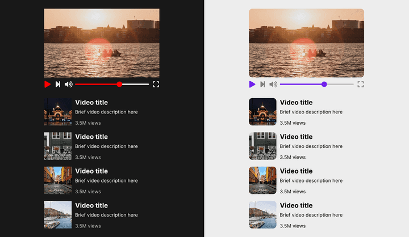Screen dimensions: 409x237
Task: Open the night building thumbnail in dark list
Action: (x=58, y=112)
